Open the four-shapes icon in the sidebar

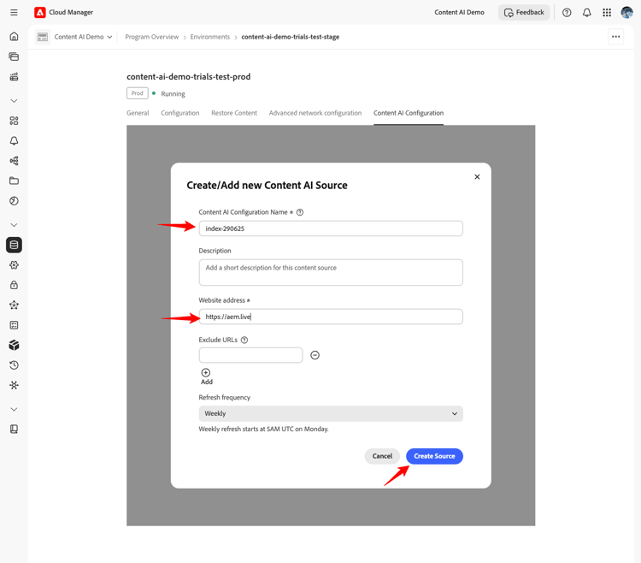pos(14,121)
